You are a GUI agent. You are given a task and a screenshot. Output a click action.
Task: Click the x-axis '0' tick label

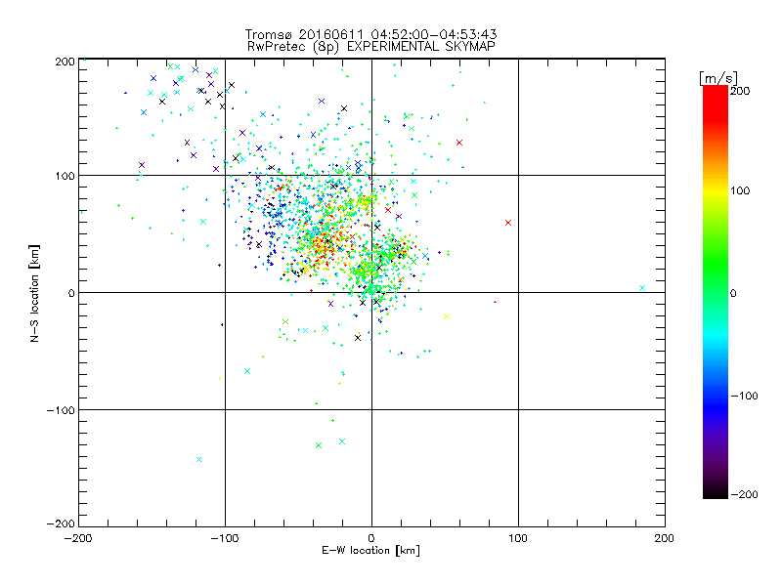[371, 538]
